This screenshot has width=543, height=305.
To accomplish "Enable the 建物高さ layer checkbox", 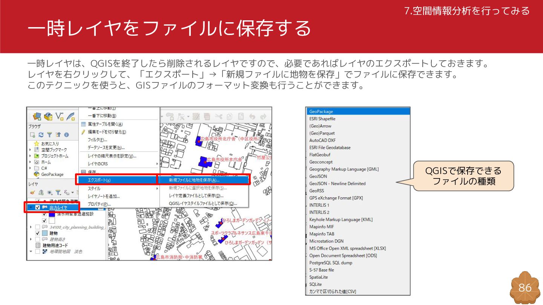I will [37, 239].
